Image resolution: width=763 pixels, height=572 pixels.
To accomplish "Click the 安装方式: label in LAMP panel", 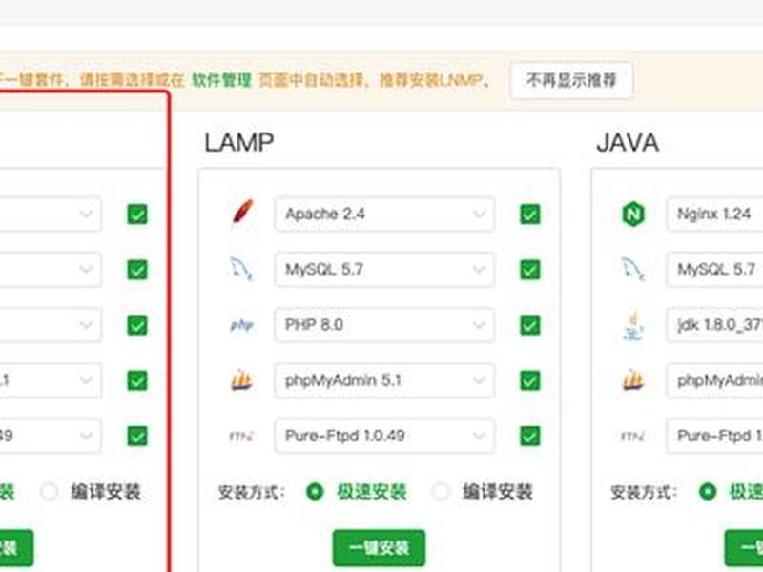I will click(252, 492).
